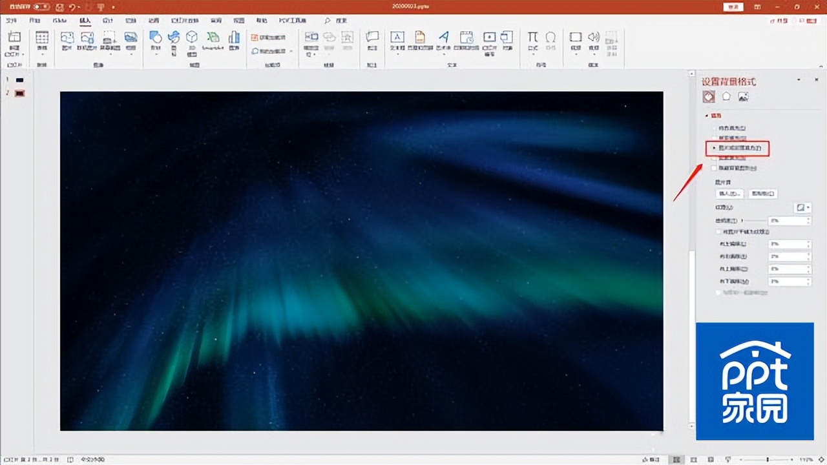The image size is (827, 465).
Task: Insert a Comment from the ribbon
Action: (x=372, y=37)
